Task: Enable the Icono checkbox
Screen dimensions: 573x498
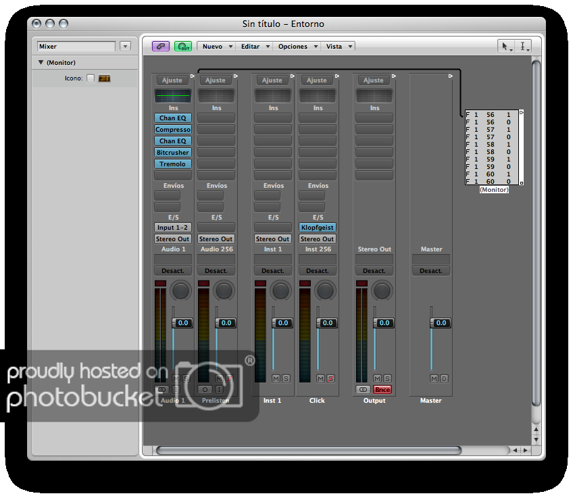Action: click(x=91, y=78)
